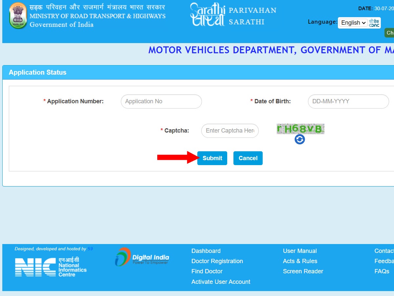The width and height of the screenshot is (394, 296).
Task: Go to Doctor Registration link
Action: [x=217, y=261]
